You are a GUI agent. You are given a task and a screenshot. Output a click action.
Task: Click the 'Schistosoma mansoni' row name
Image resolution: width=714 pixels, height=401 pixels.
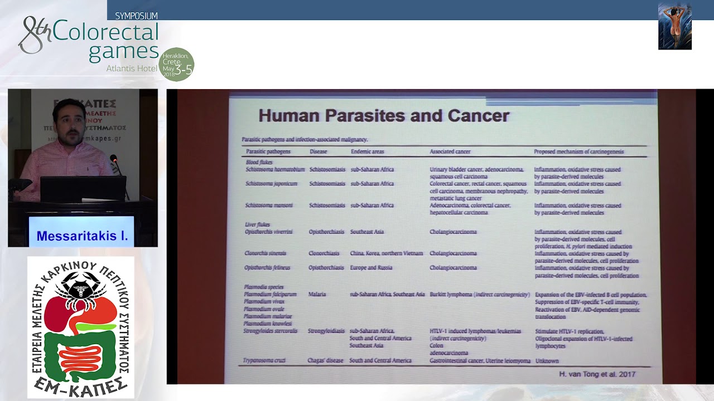tap(269, 206)
